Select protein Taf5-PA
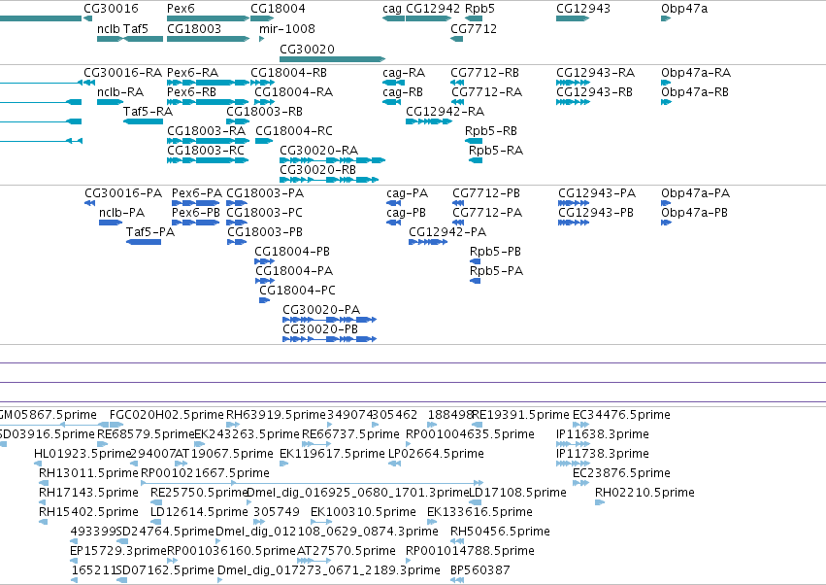 click(150, 232)
